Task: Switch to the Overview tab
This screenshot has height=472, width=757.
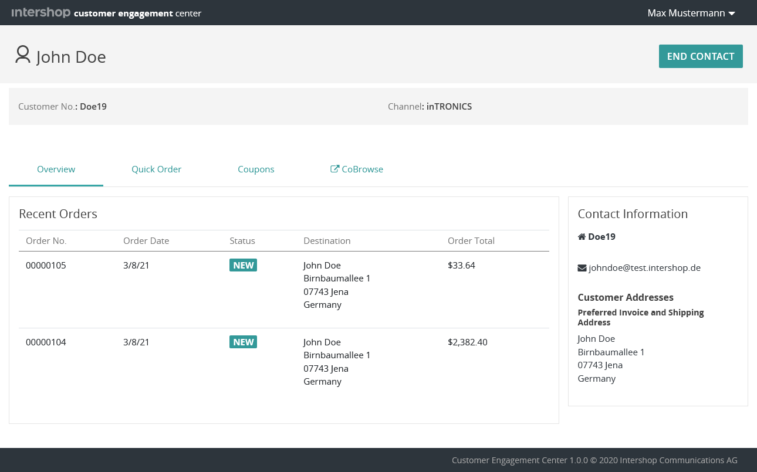Action: (x=56, y=169)
